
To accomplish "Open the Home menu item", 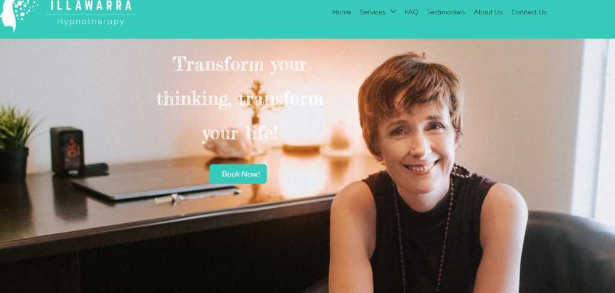I will pos(341,12).
